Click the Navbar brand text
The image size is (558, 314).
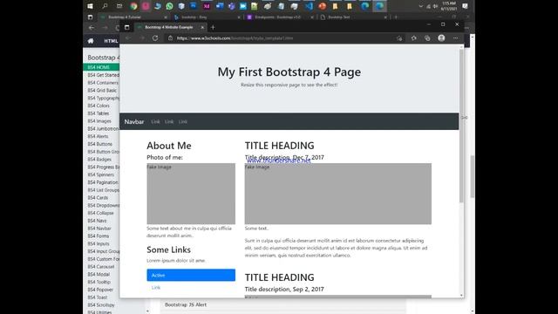(x=134, y=122)
